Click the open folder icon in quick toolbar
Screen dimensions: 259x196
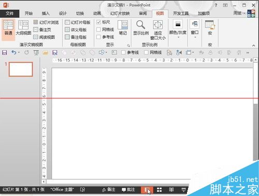tap(46, 52)
